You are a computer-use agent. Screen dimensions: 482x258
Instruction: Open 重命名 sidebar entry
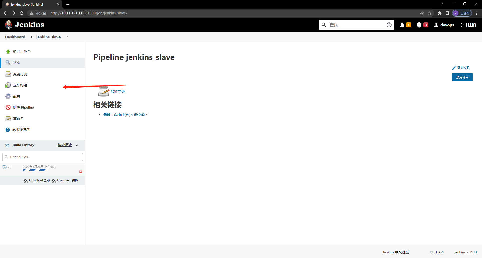click(x=18, y=118)
